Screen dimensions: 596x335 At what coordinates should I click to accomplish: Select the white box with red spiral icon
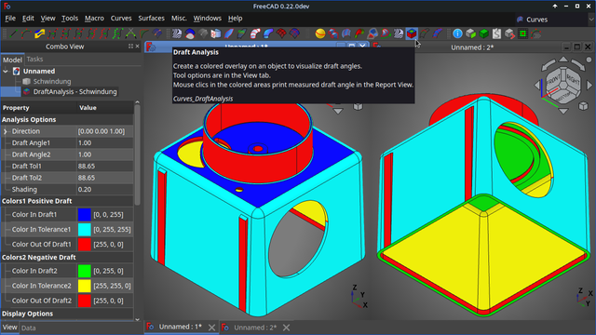click(215, 33)
